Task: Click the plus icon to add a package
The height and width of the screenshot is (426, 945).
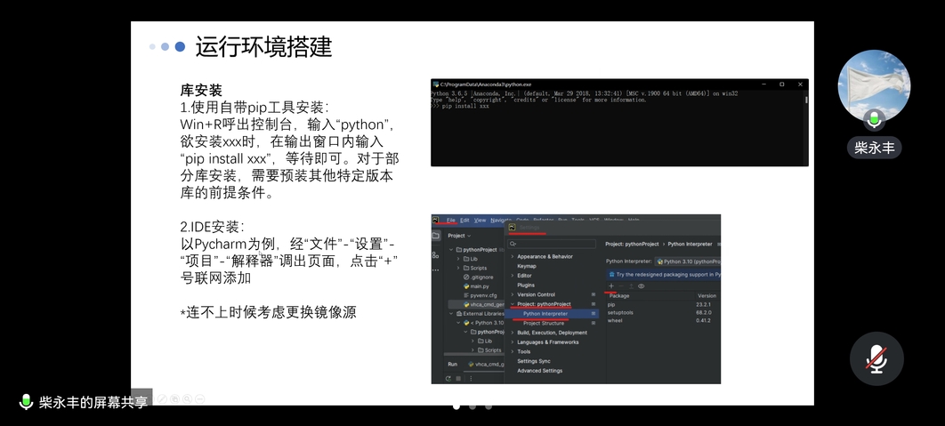Action: pyautogui.click(x=611, y=286)
